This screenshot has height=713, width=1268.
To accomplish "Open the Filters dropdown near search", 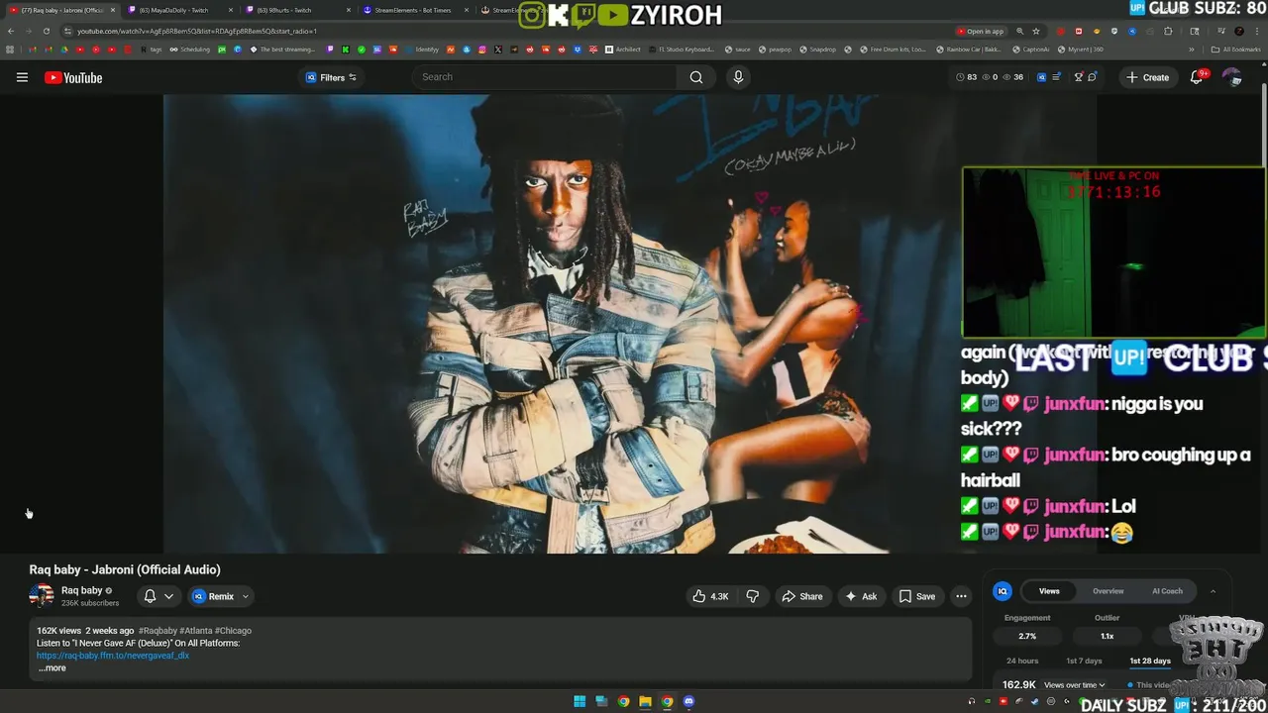I will point(331,77).
